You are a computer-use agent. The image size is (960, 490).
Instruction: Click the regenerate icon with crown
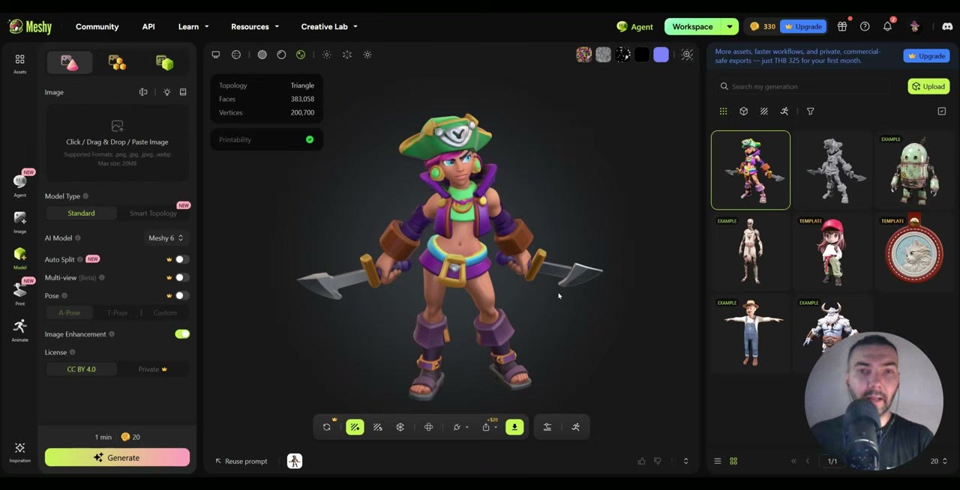click(x=327, y=427)
